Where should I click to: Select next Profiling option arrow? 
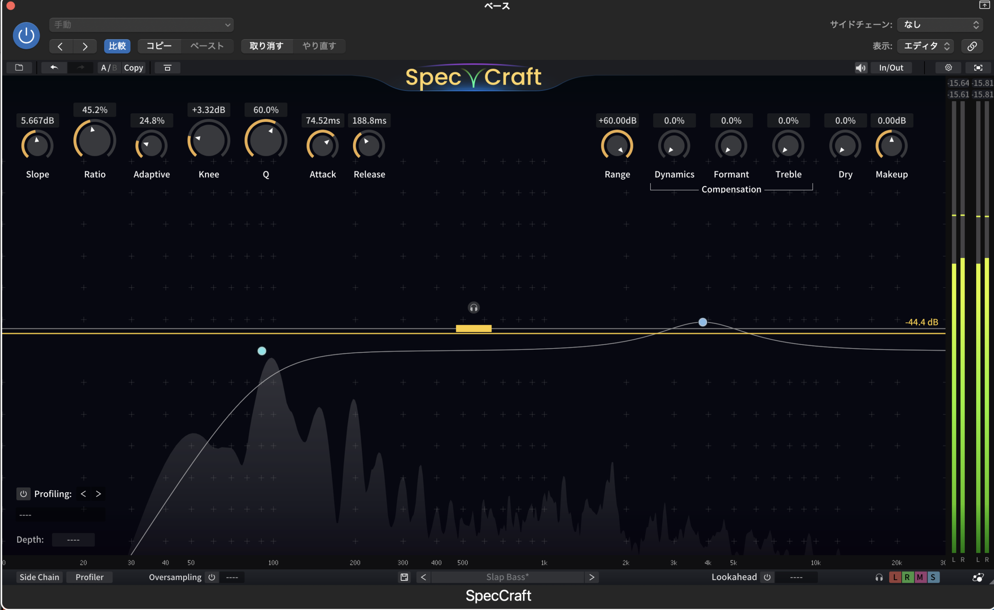[98, 494]
